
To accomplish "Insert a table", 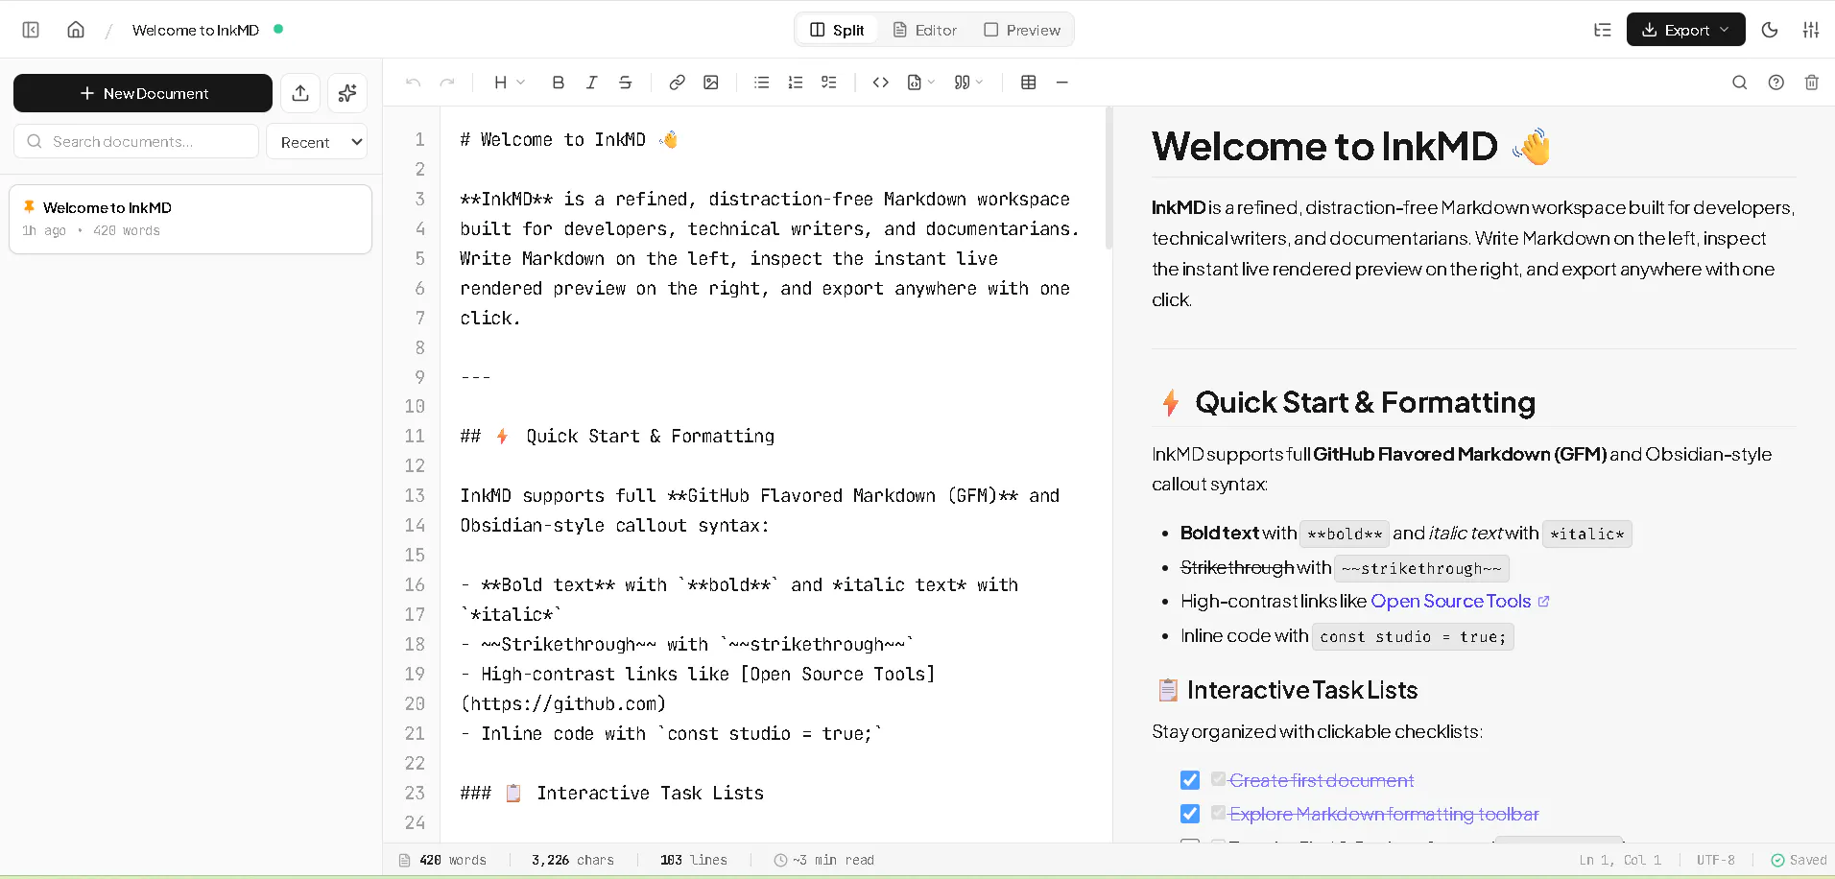I will click(1029, 83).
